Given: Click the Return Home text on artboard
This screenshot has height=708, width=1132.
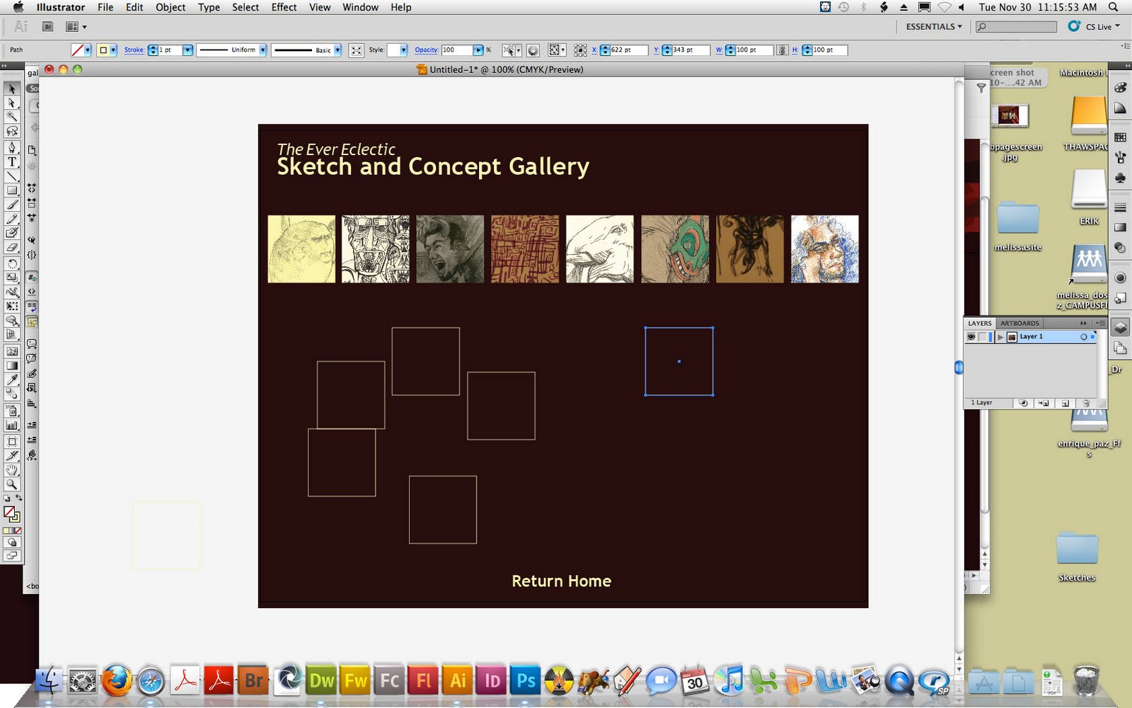Looking at the screenshot, I should pos(561,581).
